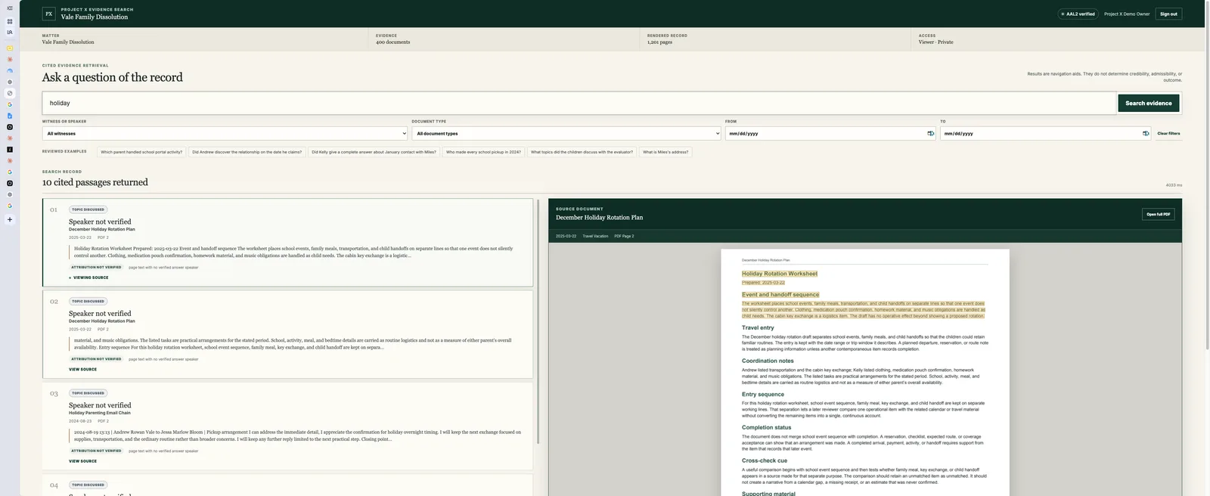Open the Document Type dropdown

point(566,134)
